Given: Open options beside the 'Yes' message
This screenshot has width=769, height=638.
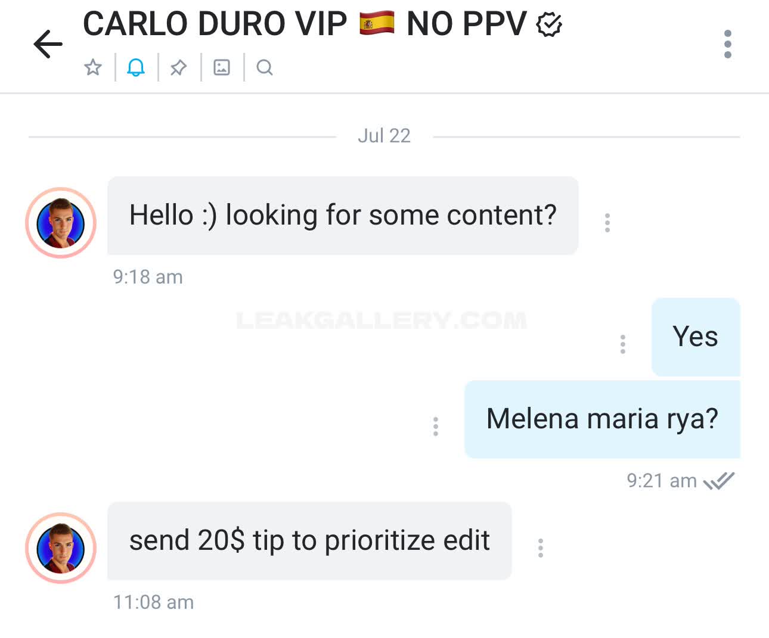Looking at the screenshot, I should pos(622,344).
